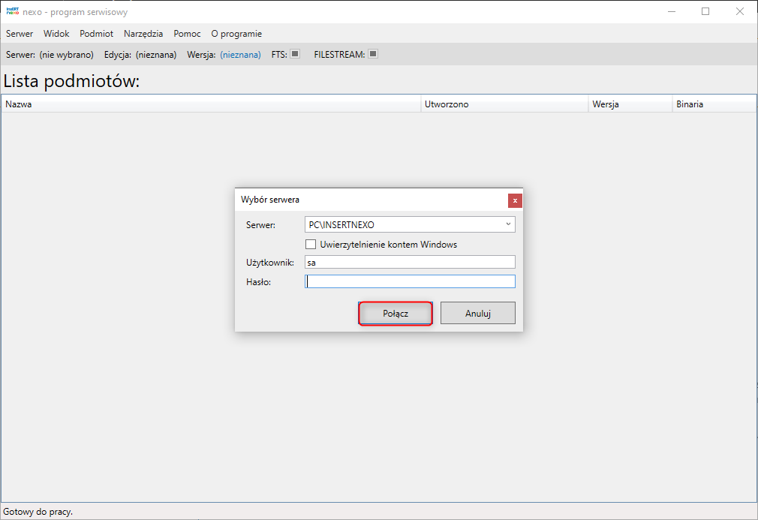This screenshot has height=520, width=758.
Task: Open the Widok menu
Action: point(56,34)
